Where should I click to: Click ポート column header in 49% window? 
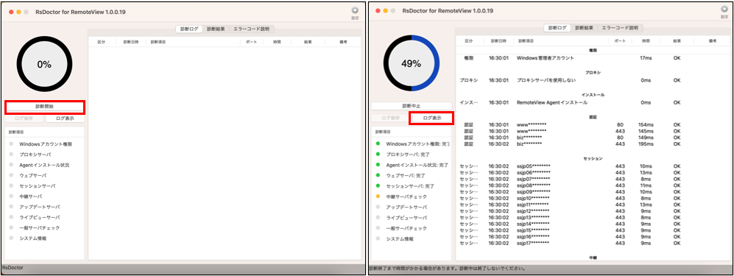tap(620, 41)
